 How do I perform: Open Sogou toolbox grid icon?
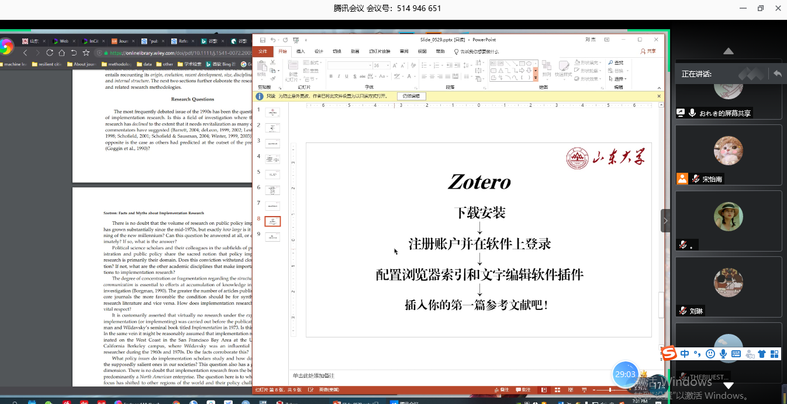point(774,354)
